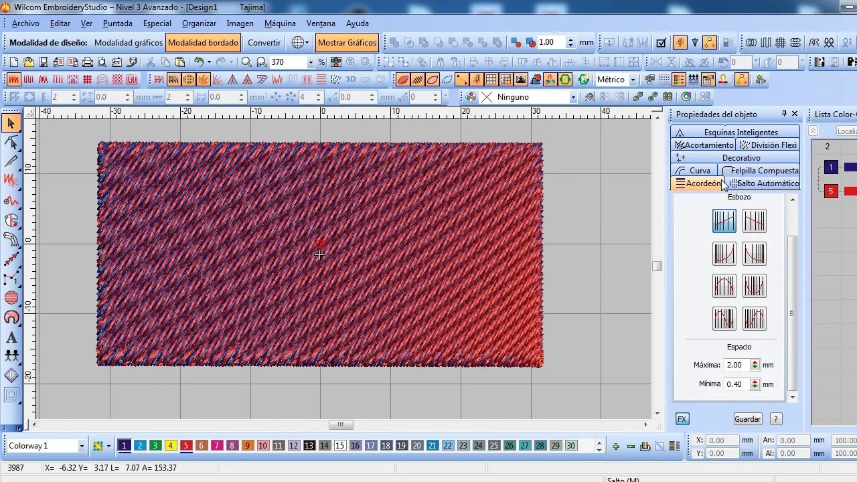857x482 pixels.
Task: Show the design background image
Action: [522, 80]
